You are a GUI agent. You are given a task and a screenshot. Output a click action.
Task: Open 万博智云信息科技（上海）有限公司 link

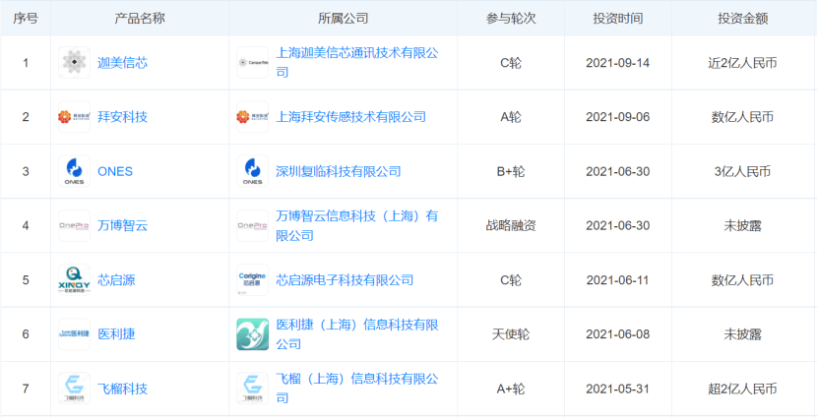coord(357,225)
